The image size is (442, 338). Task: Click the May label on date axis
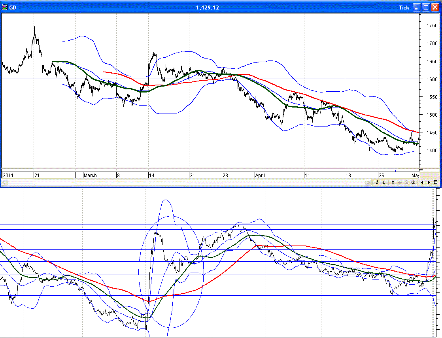415,176
